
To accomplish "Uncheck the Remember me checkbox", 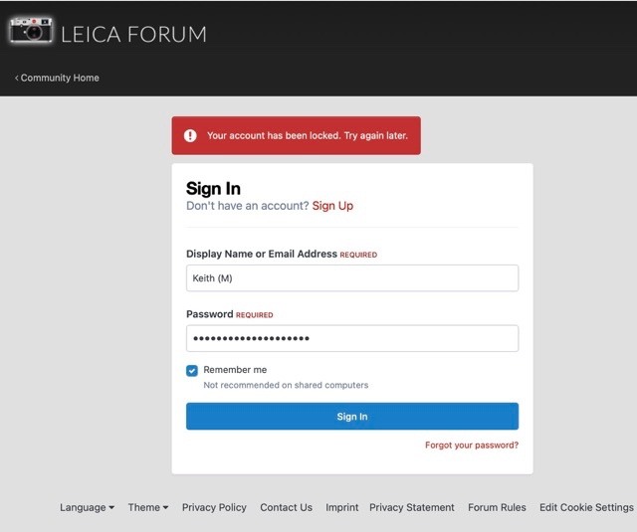I will point(192,371).
